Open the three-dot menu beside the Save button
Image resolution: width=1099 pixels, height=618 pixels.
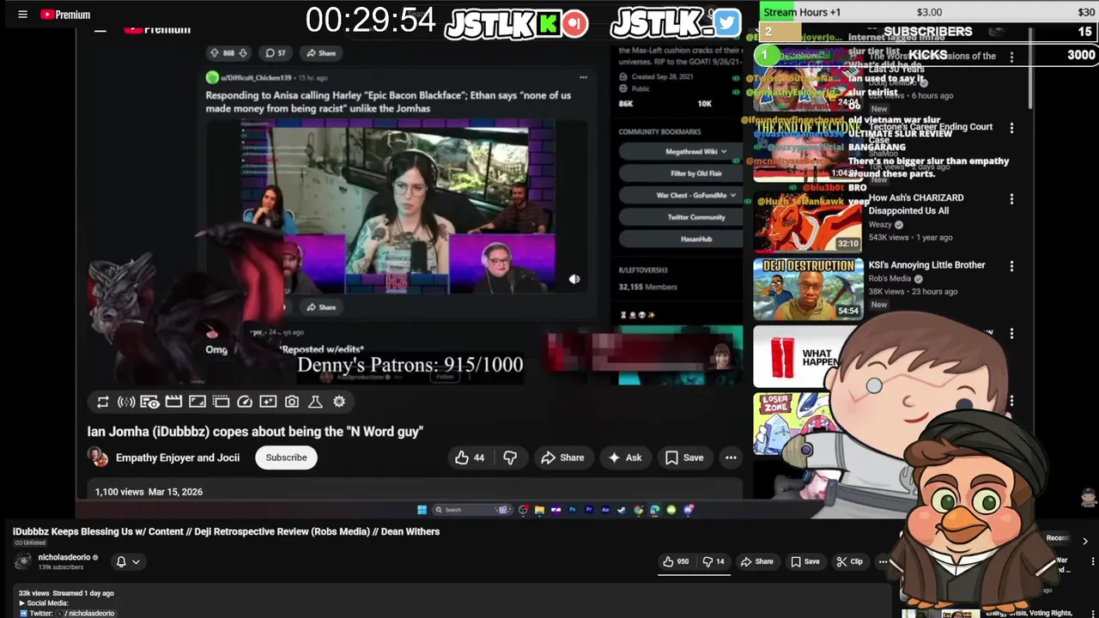(x=731, y=457)
